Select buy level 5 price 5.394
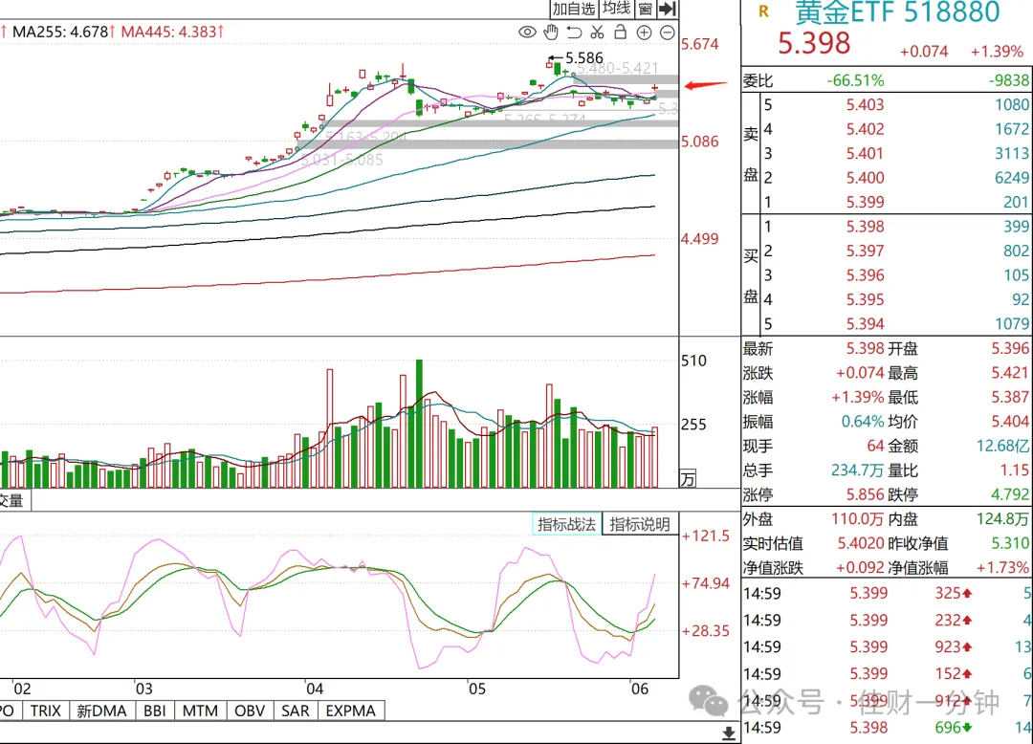 click(x=865, y=324)
